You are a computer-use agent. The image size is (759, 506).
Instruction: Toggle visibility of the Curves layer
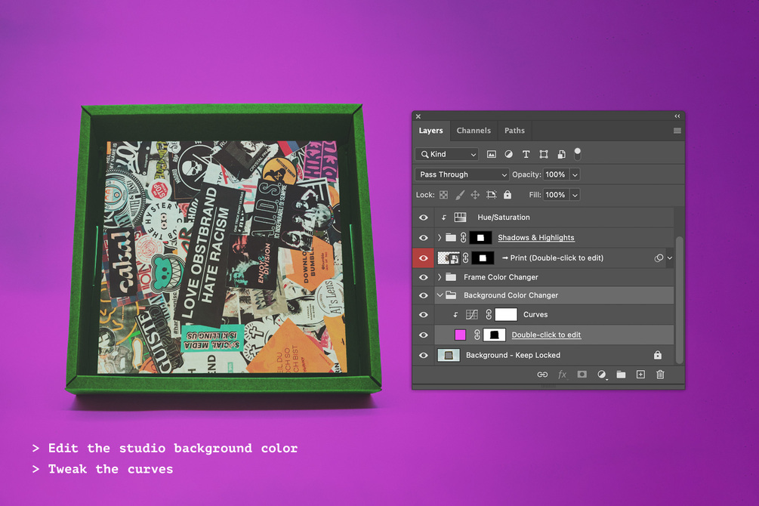point(423,315)
